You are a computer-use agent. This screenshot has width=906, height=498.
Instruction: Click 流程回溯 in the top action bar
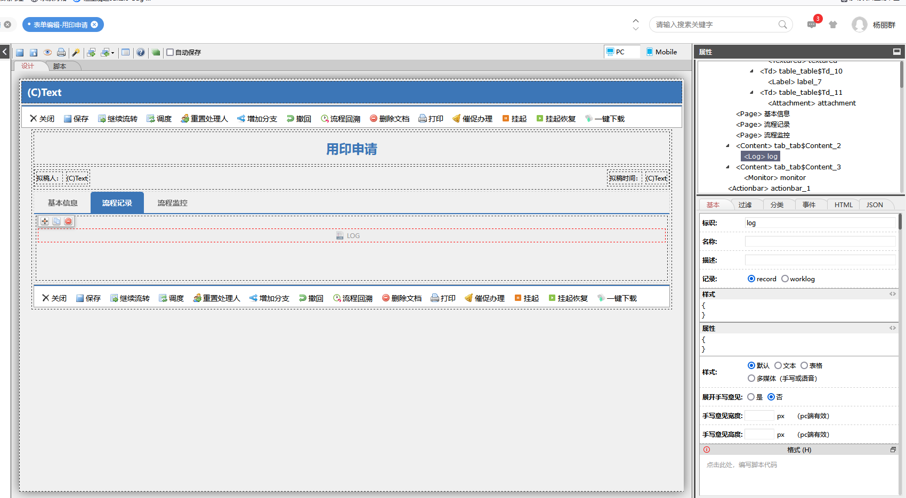point(341,119)
